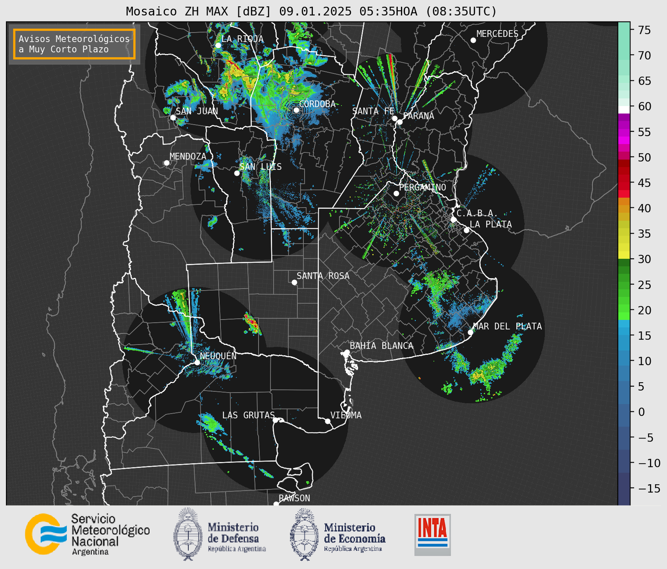
Task: Click the 'NEUQUÉN' label text
Action: click(x=218, y=356)
